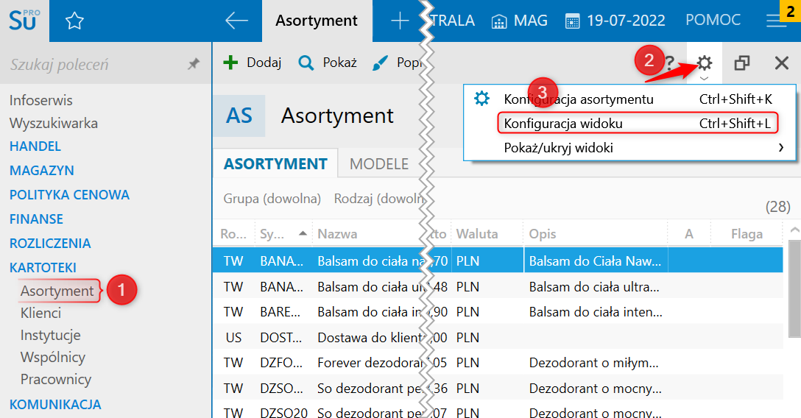
Task: Click the brush Popraw icon
Action: [380, 63]
